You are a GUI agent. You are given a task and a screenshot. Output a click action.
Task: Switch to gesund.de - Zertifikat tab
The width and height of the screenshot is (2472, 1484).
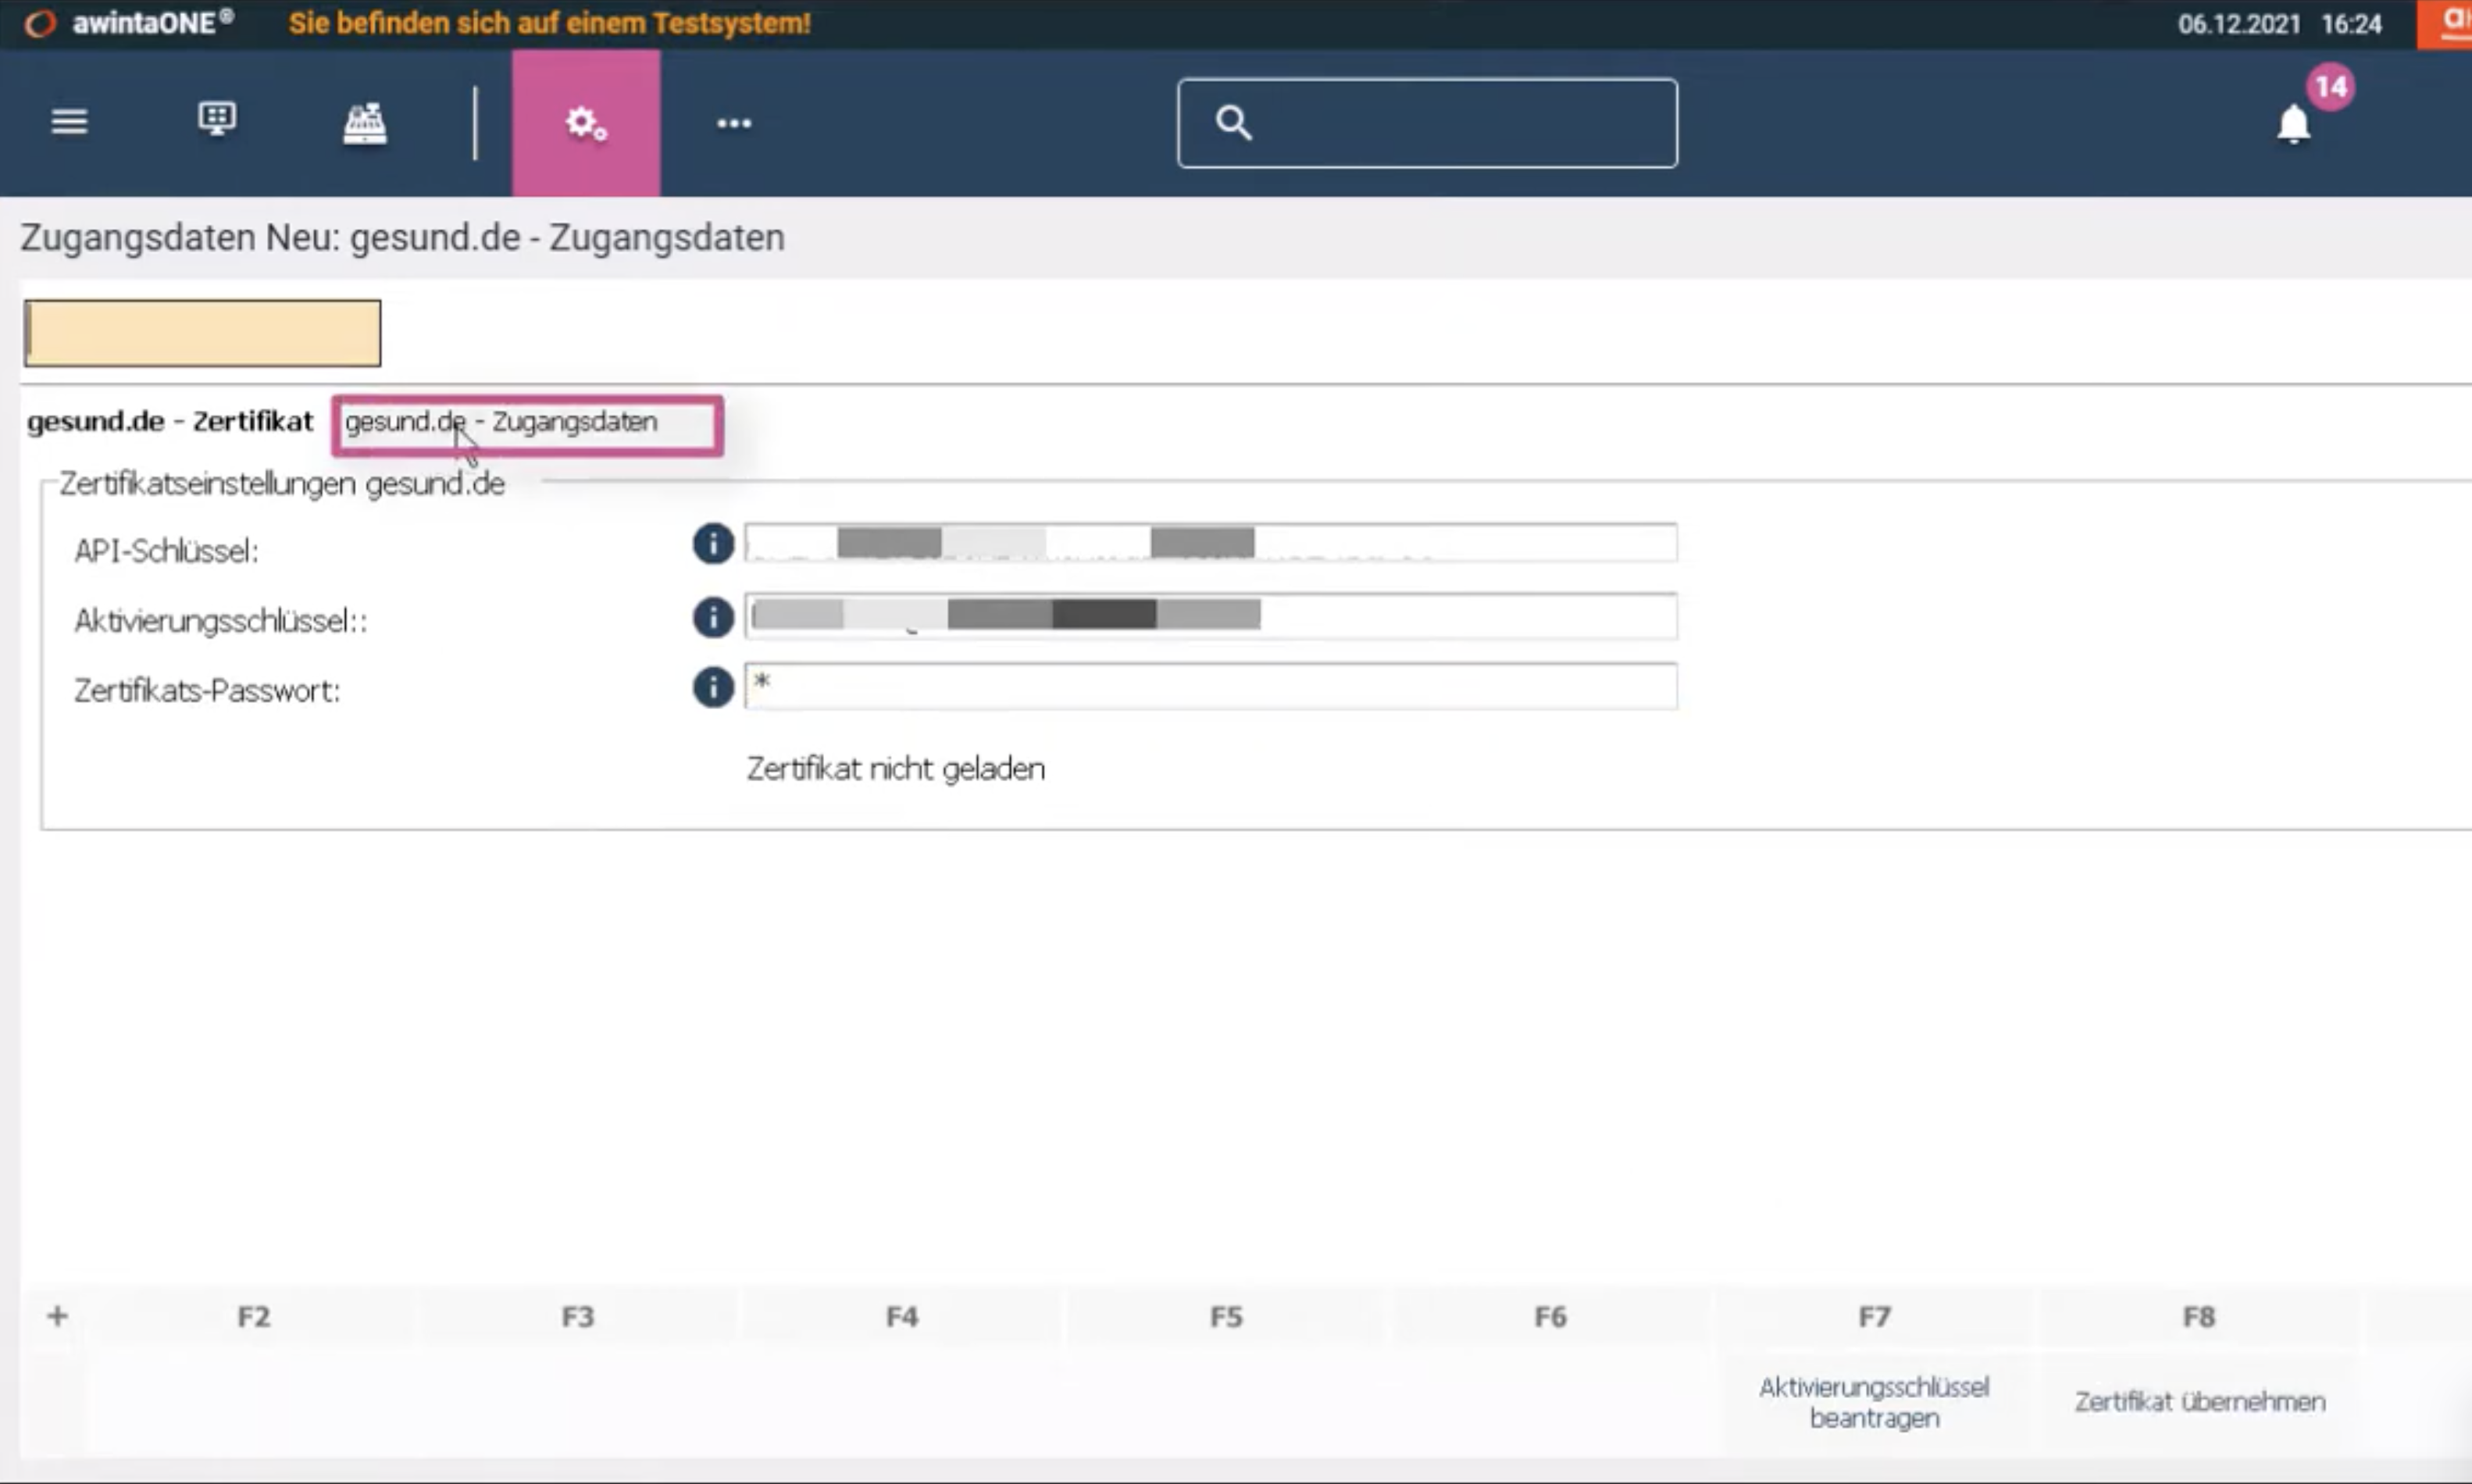pyautogui.click(x=170, y=422)
